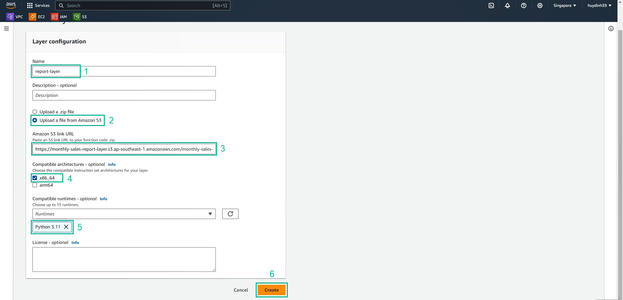The width and height of the screenshot is (623, 300).
Task: Select Upload a file from Amazon S3
Action: coord(35,120)
